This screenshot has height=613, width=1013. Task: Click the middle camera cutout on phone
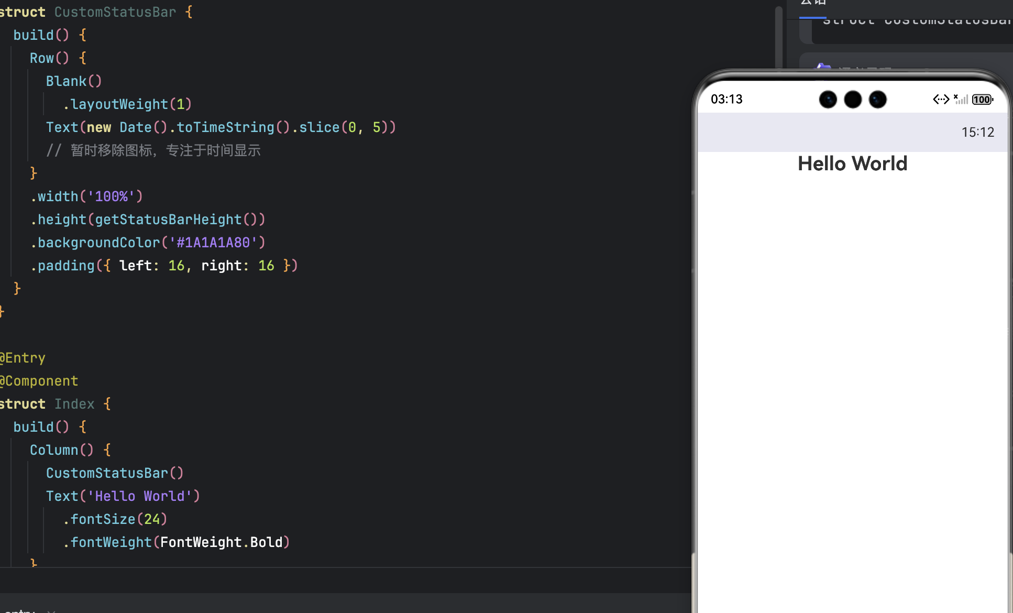coord(853,100)
